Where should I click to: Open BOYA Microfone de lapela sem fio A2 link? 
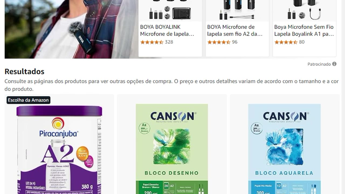[235, 30]
